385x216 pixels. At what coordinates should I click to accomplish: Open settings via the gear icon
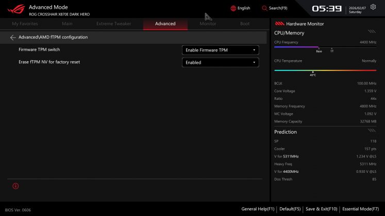(x=373, y=7)
